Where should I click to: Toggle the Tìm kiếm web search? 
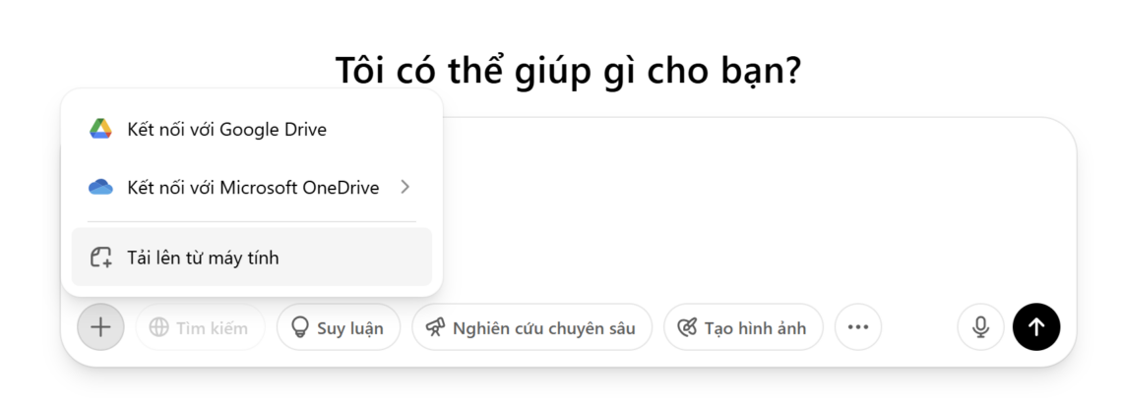coord(200,327)
